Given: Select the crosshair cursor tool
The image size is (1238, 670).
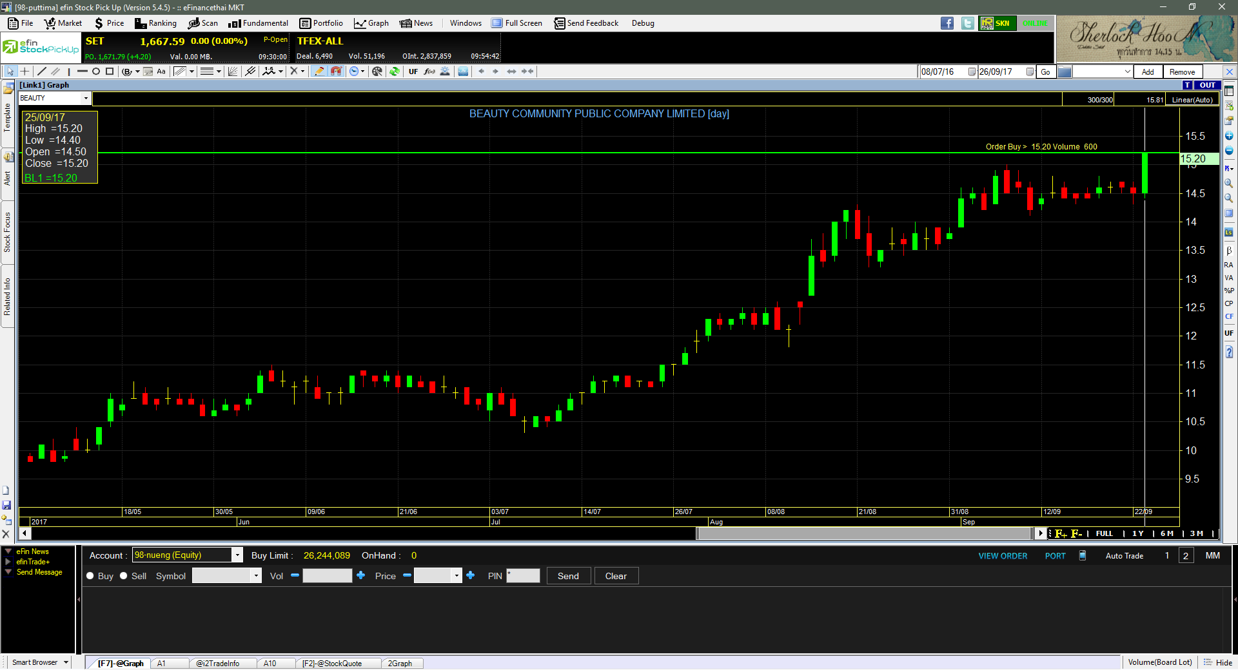Looking at the screenshot, I should 25,72.
